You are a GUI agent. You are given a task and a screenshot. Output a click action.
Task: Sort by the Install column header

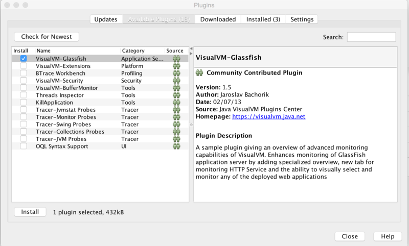point(23,51)
